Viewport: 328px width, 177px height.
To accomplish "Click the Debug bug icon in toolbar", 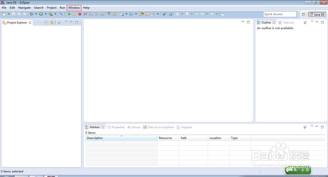I will (31, 14).
